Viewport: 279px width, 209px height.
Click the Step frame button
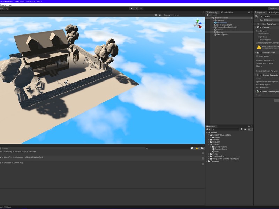tap(141, 8)
